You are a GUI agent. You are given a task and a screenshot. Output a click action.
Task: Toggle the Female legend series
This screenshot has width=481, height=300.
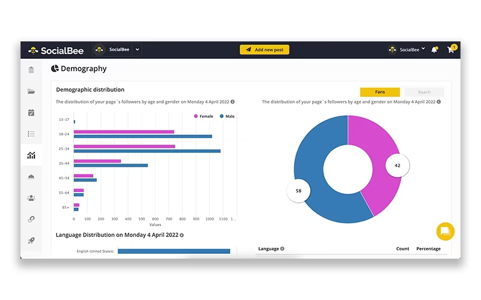click(203, 116)
